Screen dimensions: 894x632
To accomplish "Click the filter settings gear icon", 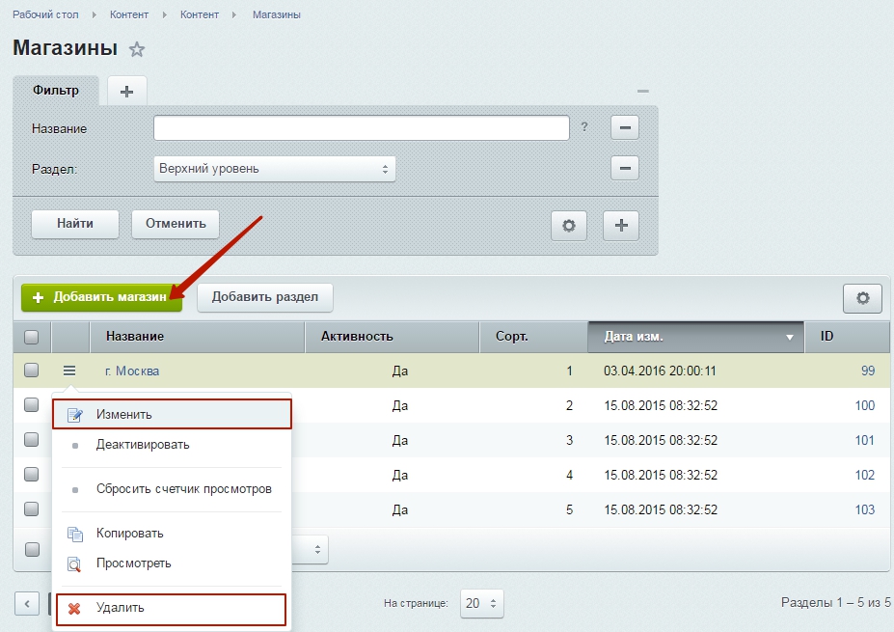I will [568, 226].
